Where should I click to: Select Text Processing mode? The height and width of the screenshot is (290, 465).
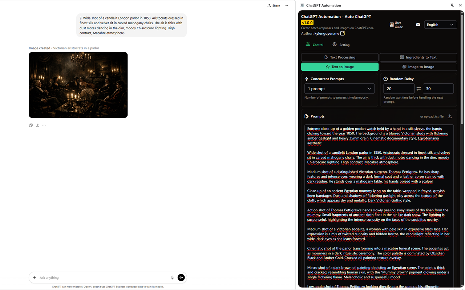tap(340, 57)
